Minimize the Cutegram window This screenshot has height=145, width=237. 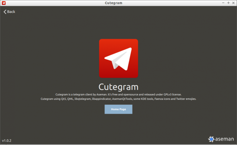pos(223,3)
